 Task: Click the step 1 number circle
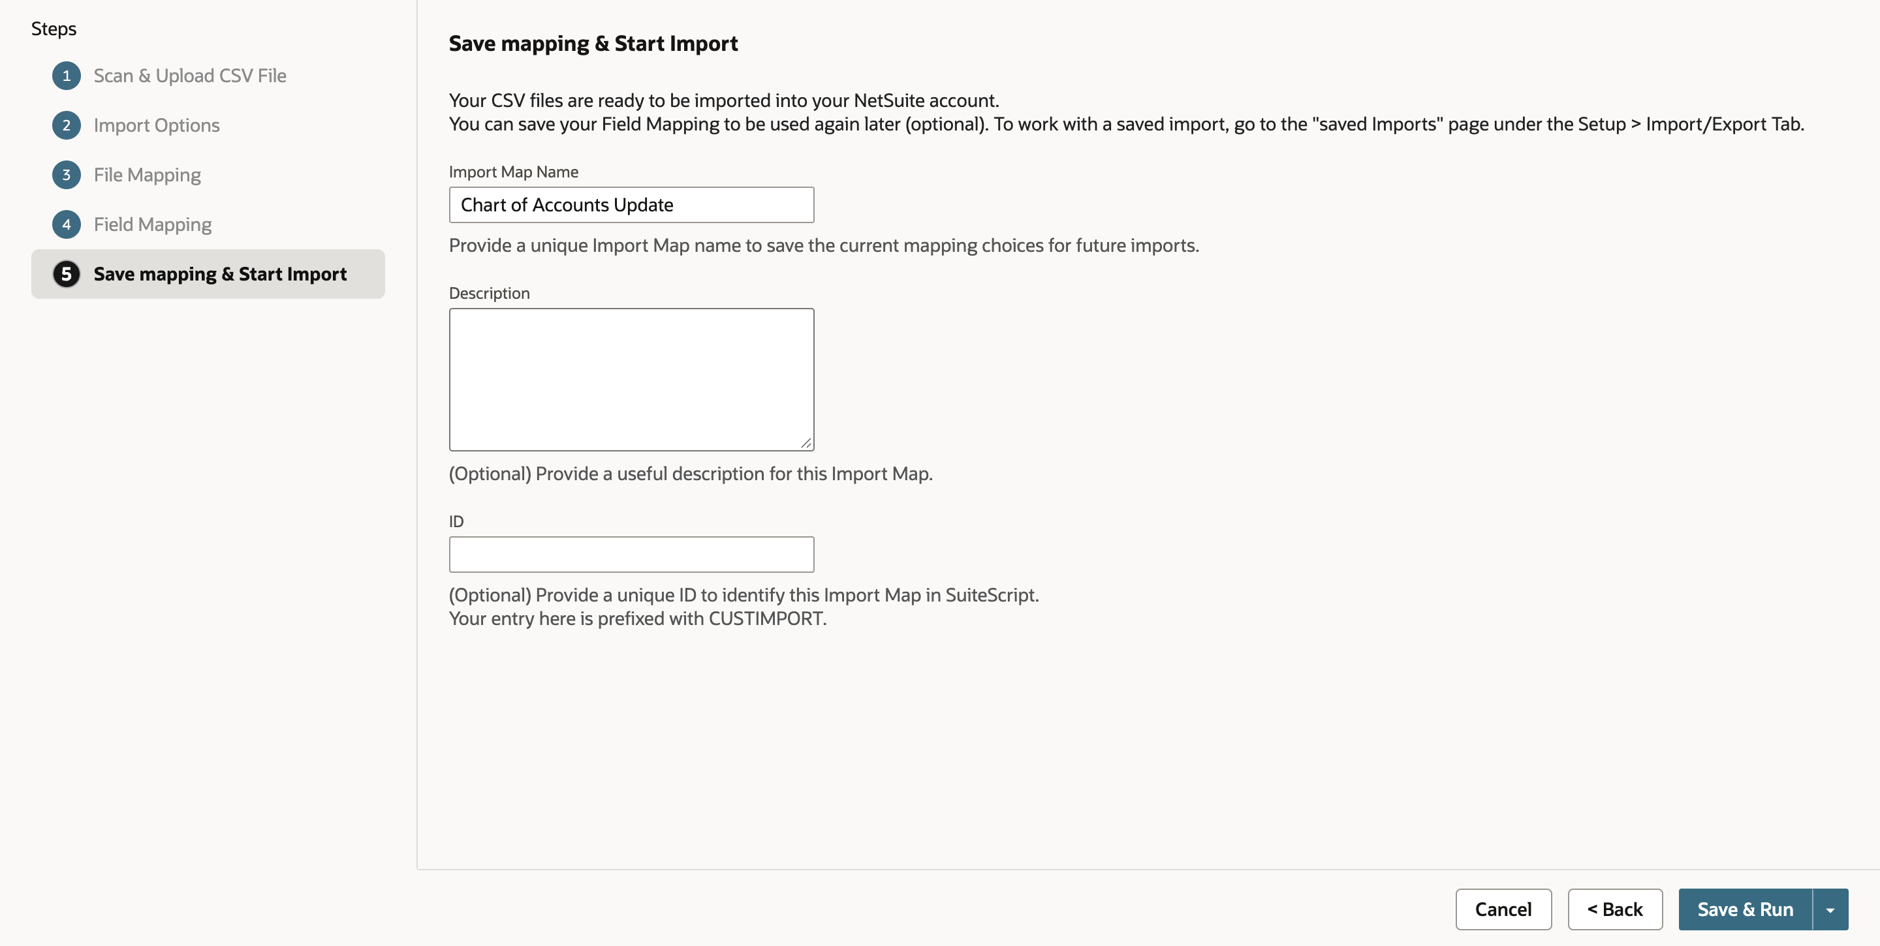click(67, 76)
